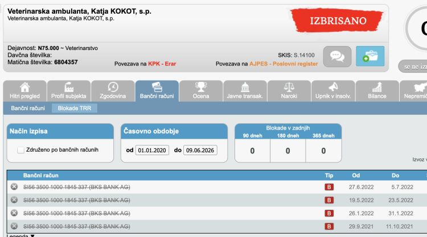Open the Hitri pregled tab

(x=25, y=91)
